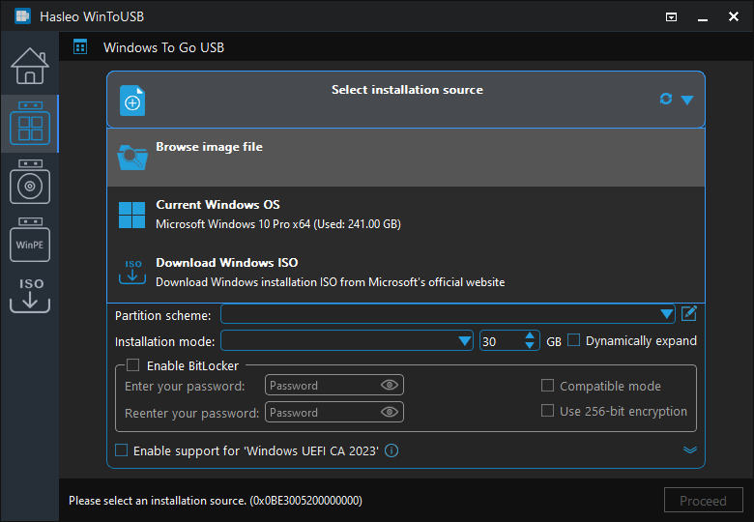The height and width of the screenshot is (522, 754).
Task: Open the WinPE USB creator sidebar icon
Action: (x=30, y=240)
